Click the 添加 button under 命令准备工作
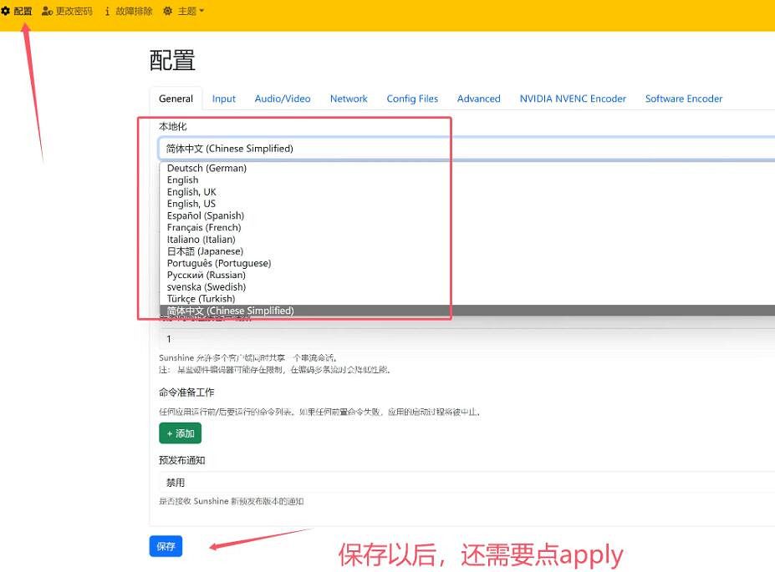 (180, 433)
